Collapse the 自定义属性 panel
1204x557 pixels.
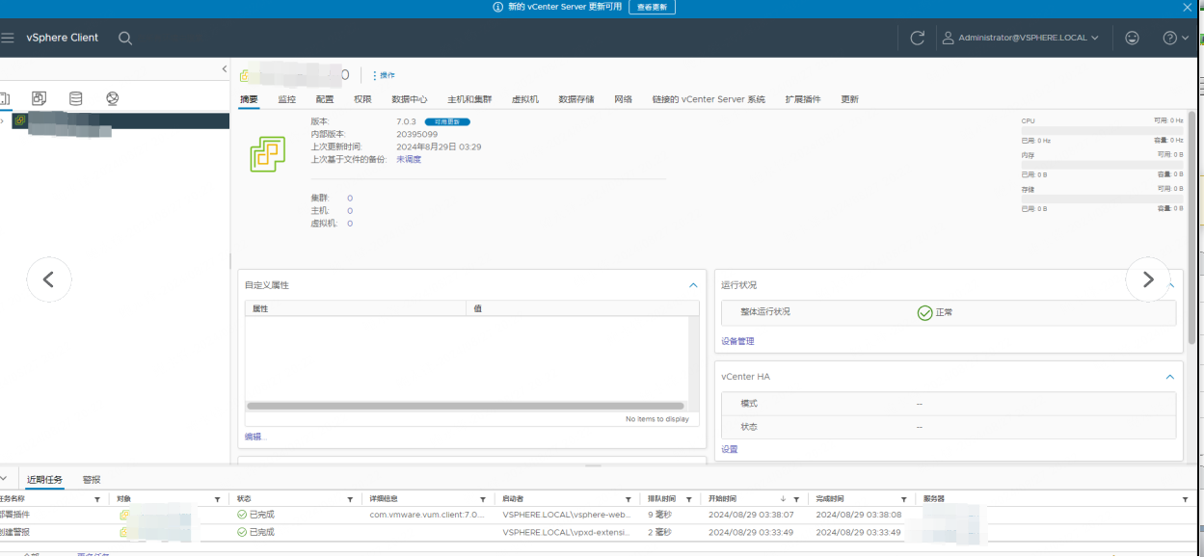coord(693,285)
